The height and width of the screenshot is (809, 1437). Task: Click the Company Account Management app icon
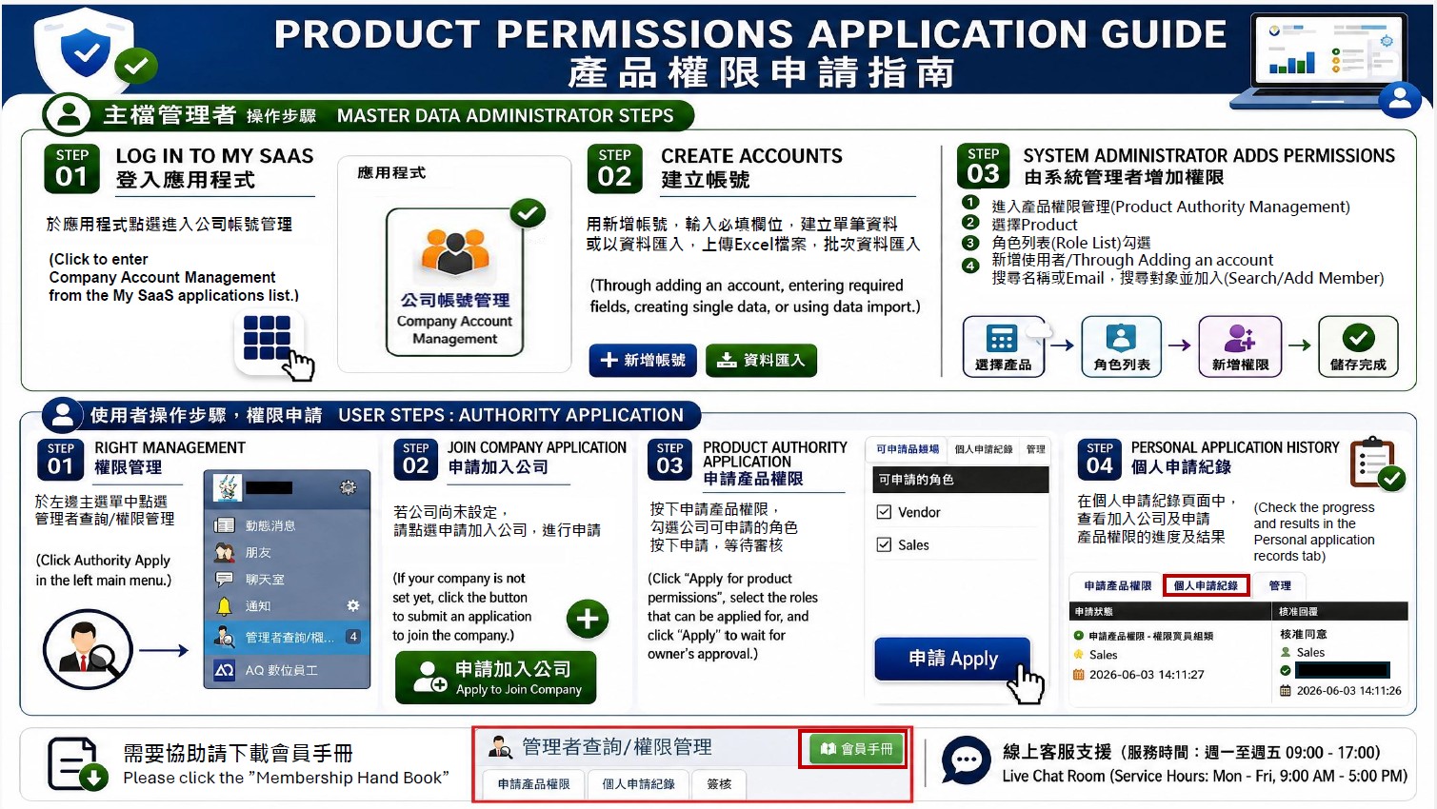pyautogui.click(x=455, y=282)
